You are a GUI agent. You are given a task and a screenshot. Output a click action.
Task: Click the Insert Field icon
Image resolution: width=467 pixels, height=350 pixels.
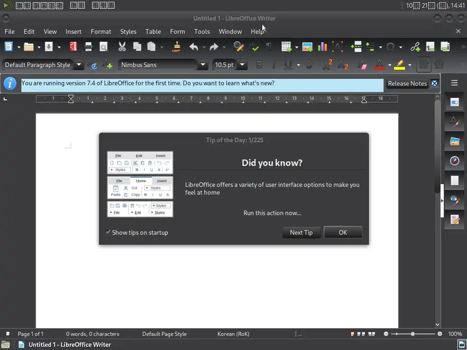click(370, 47)
